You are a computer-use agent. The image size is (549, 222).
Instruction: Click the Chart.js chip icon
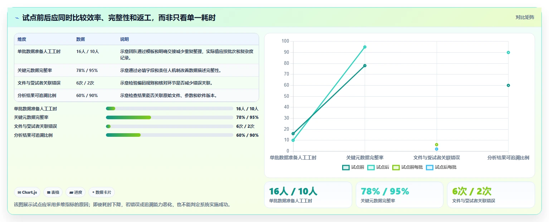coord(19,192)
